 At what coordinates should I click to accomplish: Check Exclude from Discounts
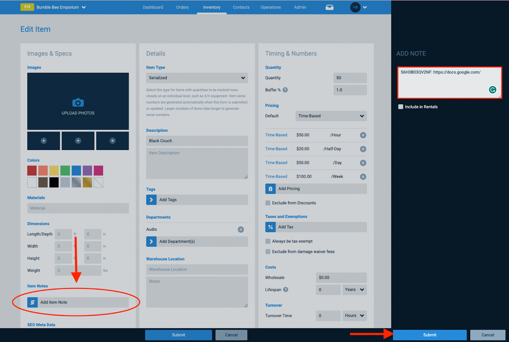click(268, 203)
